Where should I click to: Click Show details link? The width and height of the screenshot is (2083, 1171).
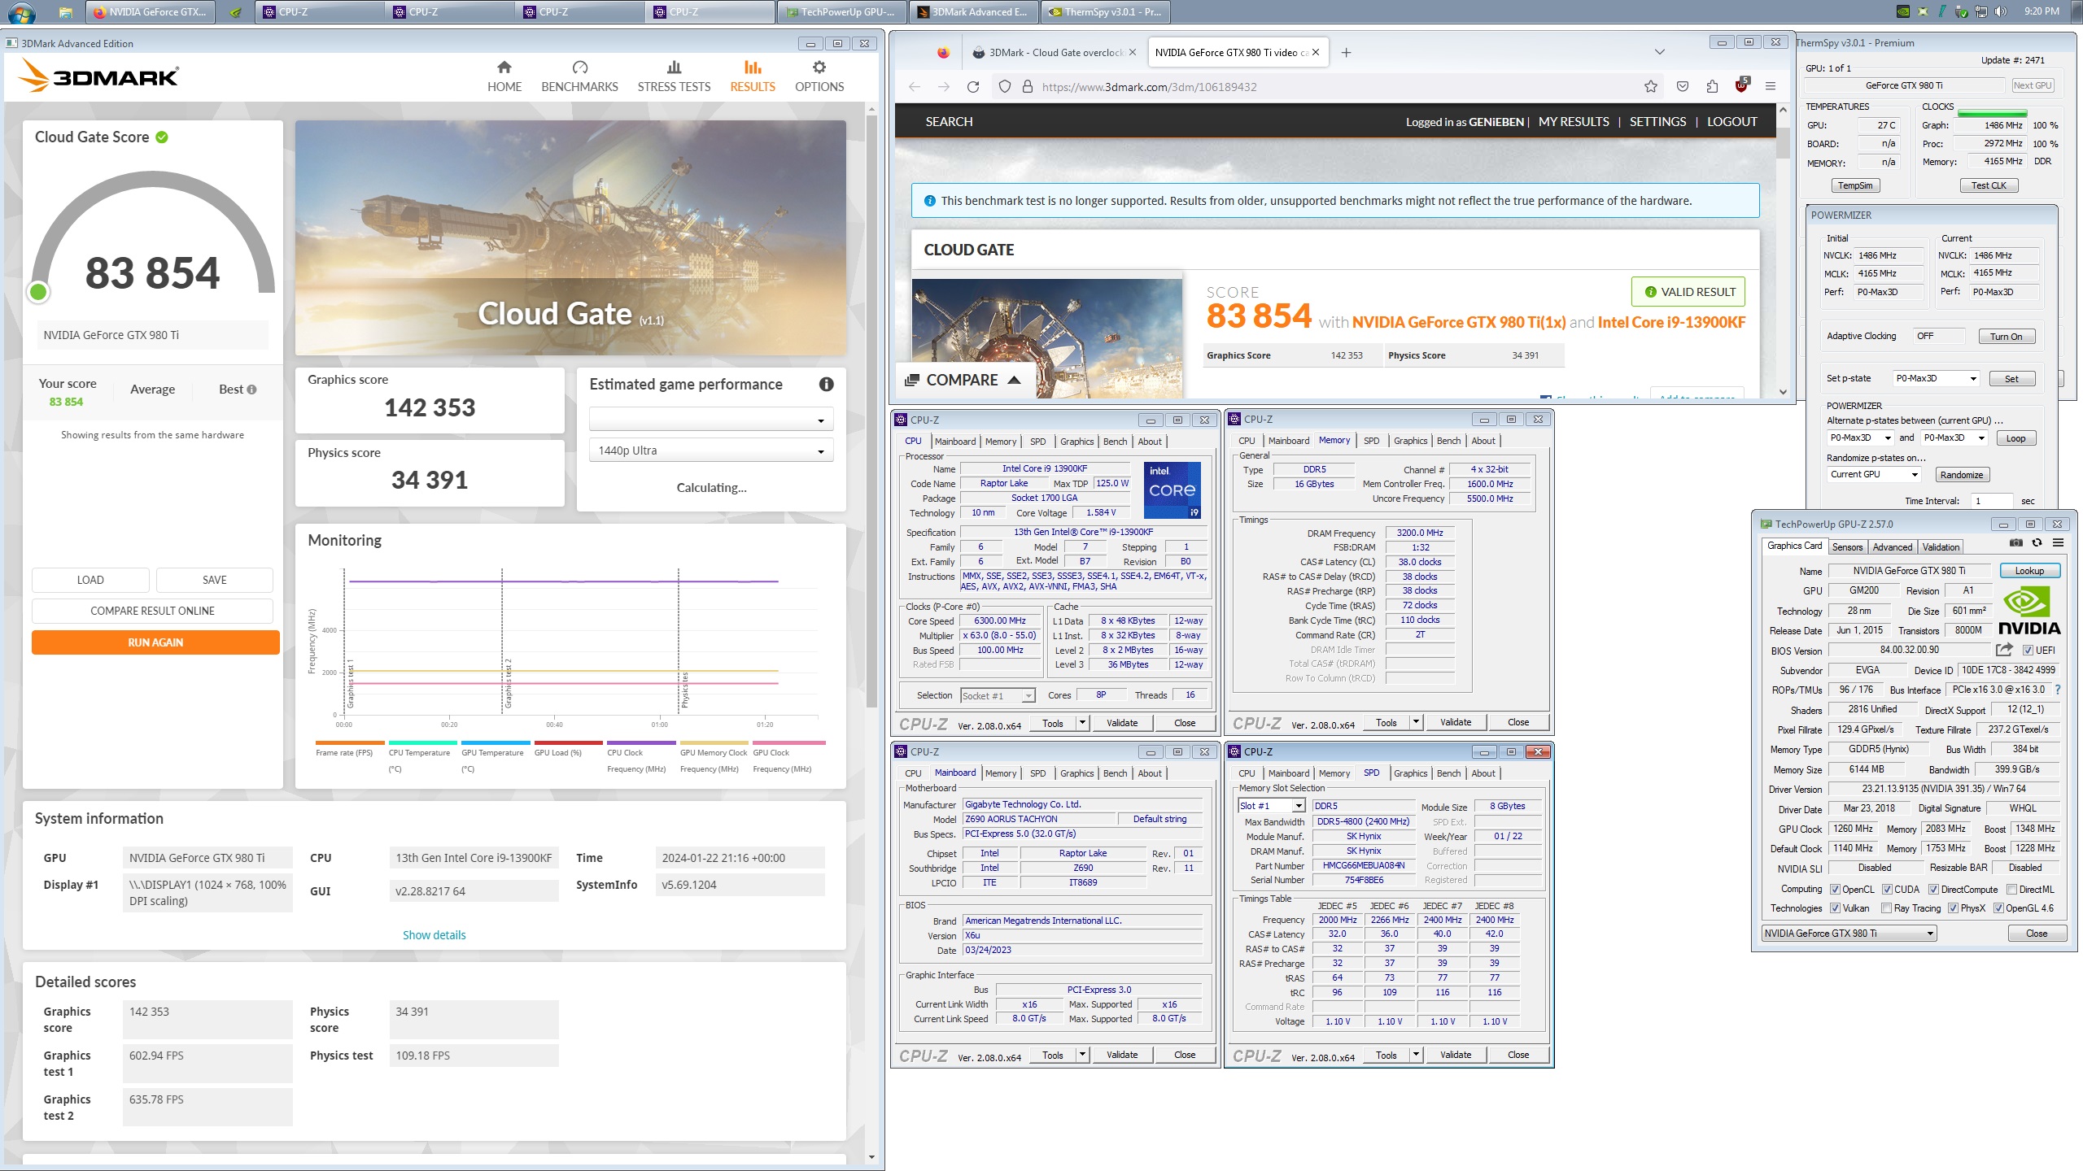pyautogui.click(x=434, y=935)
